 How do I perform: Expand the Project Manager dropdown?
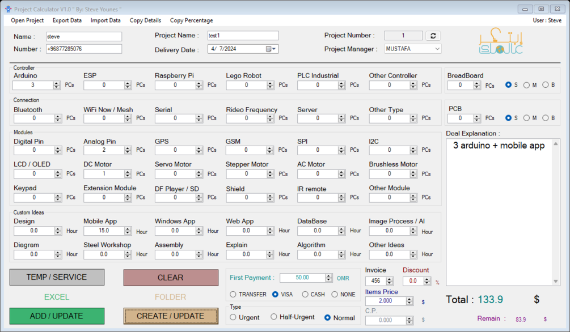[x=437, y=49]
